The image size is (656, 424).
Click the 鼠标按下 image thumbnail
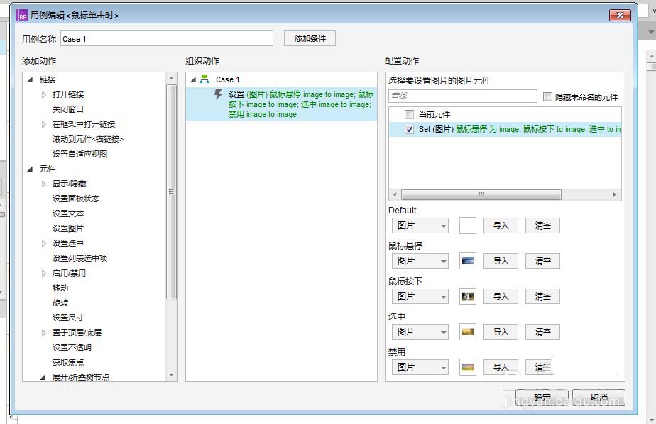(468, 296)
